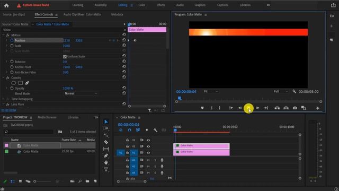
Task: Choose the Type tool
Action: [x=106, y=169]
